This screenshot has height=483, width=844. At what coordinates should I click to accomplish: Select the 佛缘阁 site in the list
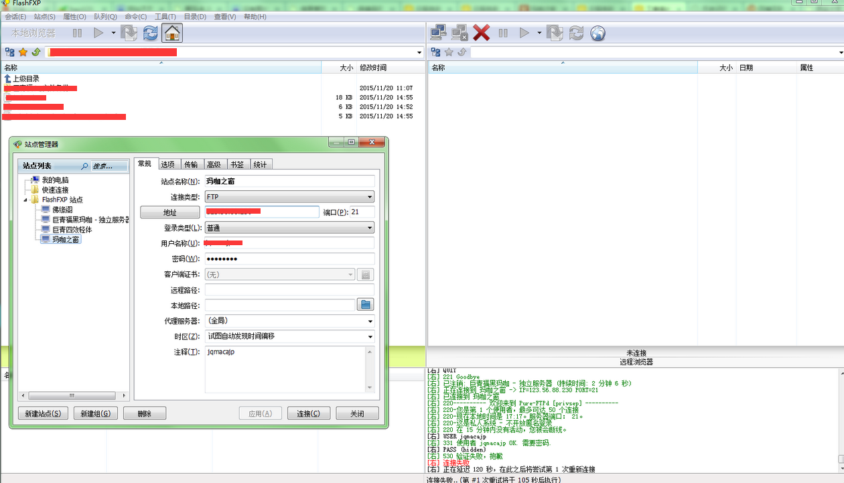pyautogui.click(x=62, y=210)
